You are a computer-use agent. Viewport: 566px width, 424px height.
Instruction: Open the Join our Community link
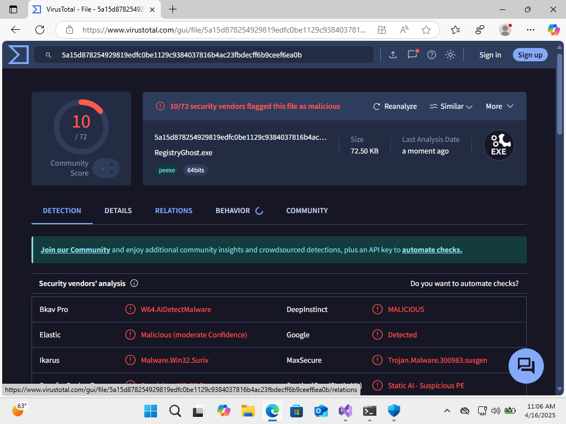click(75, 250)
